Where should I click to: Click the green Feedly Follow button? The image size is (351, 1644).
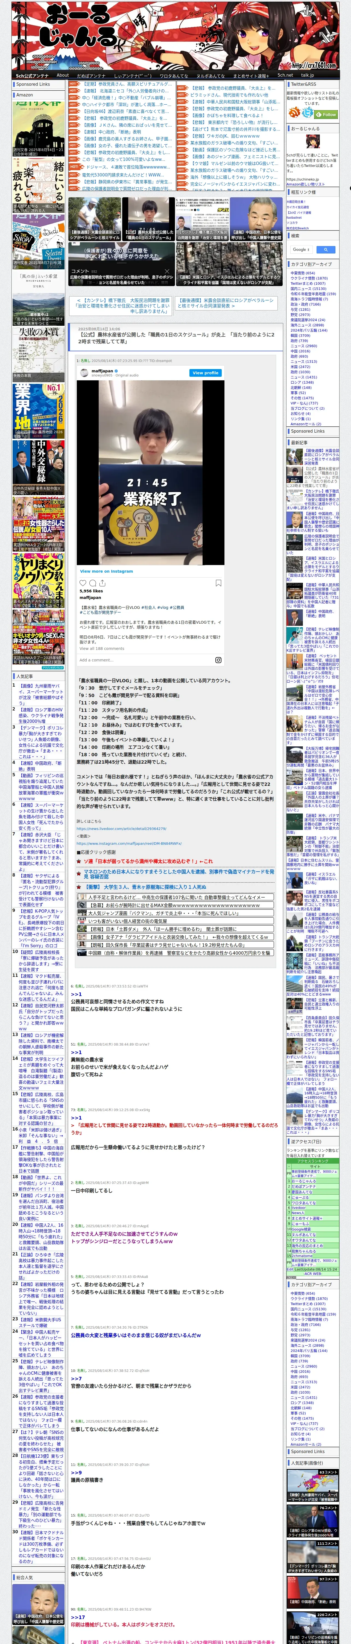(x=326, y=115)
